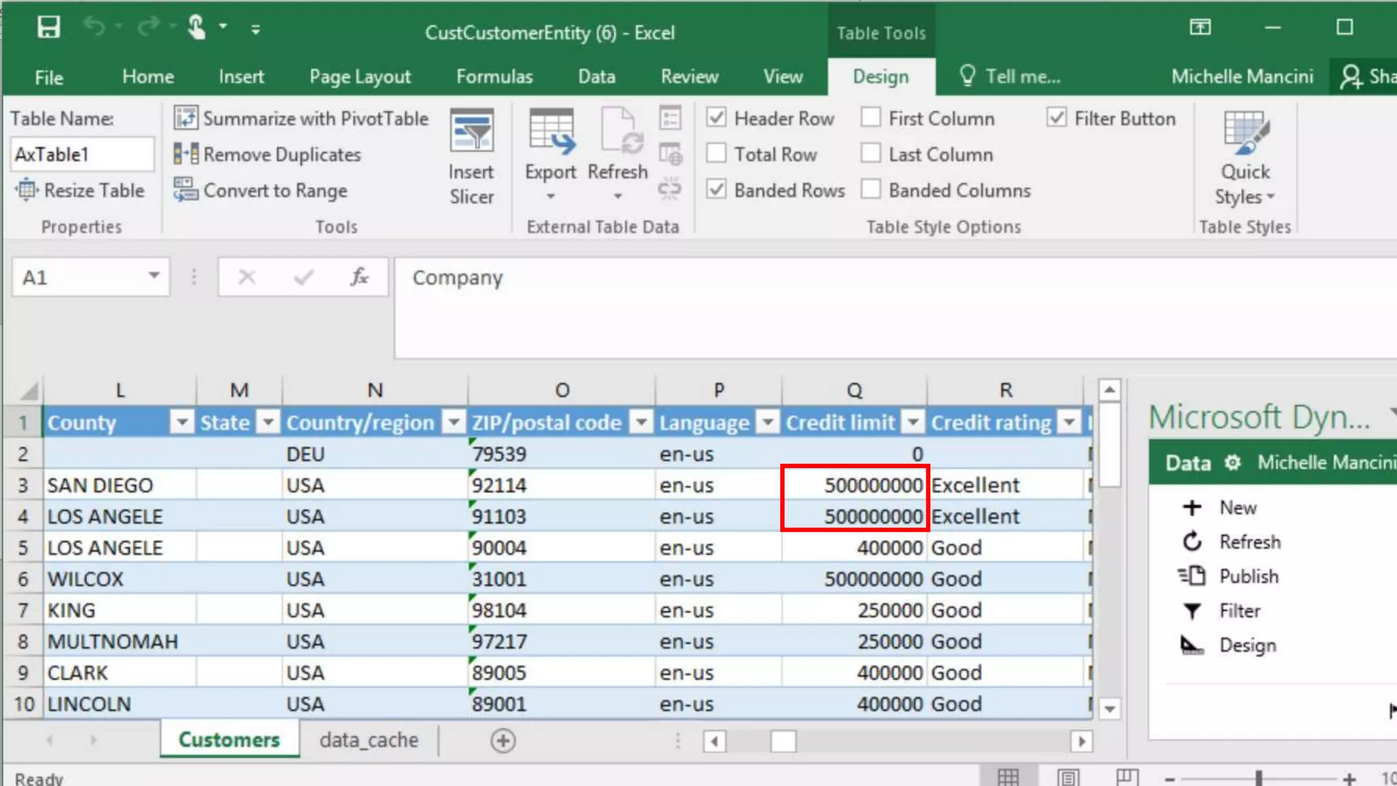Enable the Total Row checkbox
This screenshot has height=786, width=1397.
(x=716, y=154)
